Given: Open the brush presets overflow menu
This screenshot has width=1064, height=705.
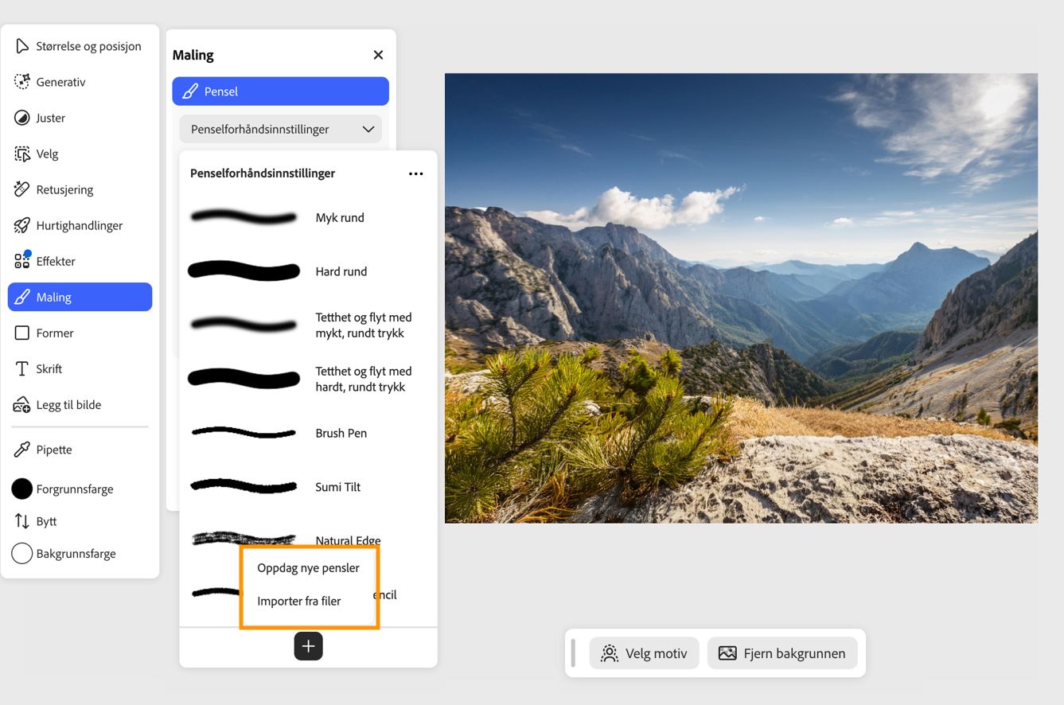Looking at the screenshot, I should pos(415,173).
